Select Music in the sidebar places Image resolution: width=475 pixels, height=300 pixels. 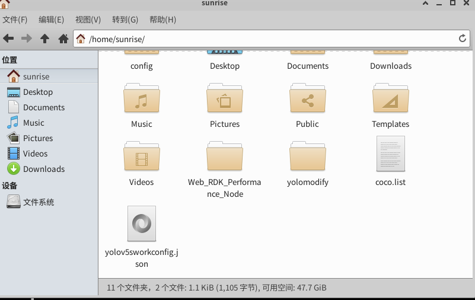(x=49, y=123)
